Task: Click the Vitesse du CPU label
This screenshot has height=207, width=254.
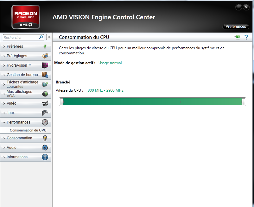Action: tap(69, 90)
